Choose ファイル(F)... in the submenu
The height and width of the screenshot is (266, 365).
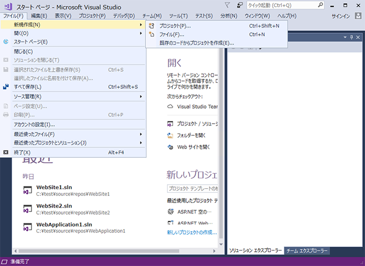coord(217,34)
